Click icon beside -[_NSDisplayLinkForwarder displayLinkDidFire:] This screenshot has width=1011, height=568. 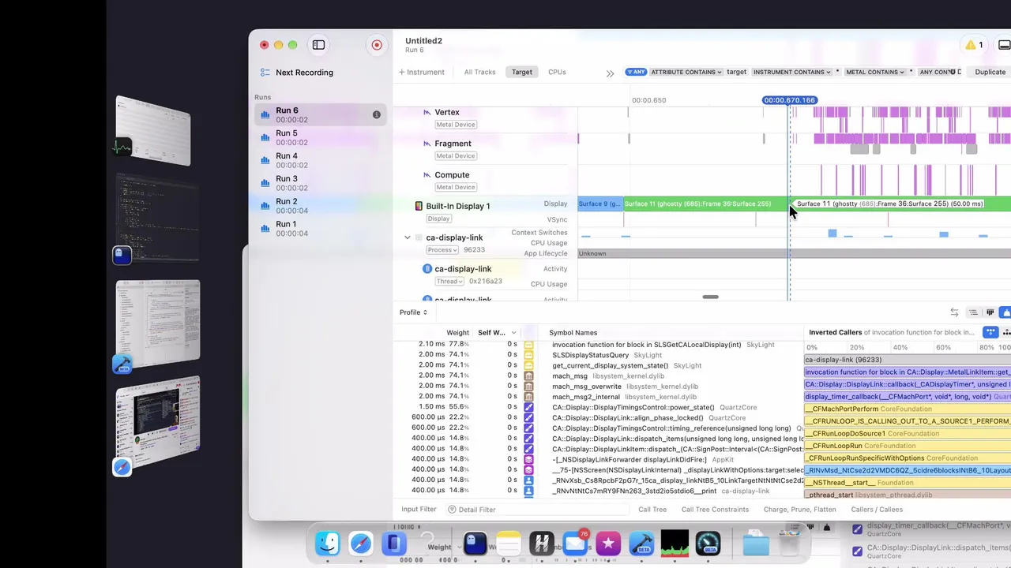(x=528, y=459)
